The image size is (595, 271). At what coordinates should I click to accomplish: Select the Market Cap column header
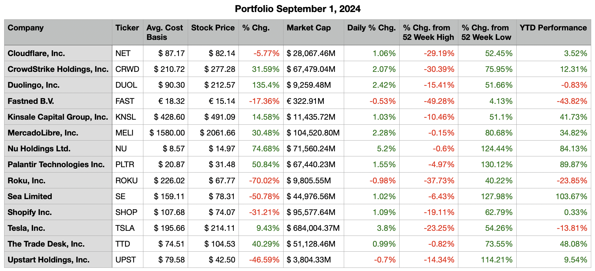[x=309, y=28]
